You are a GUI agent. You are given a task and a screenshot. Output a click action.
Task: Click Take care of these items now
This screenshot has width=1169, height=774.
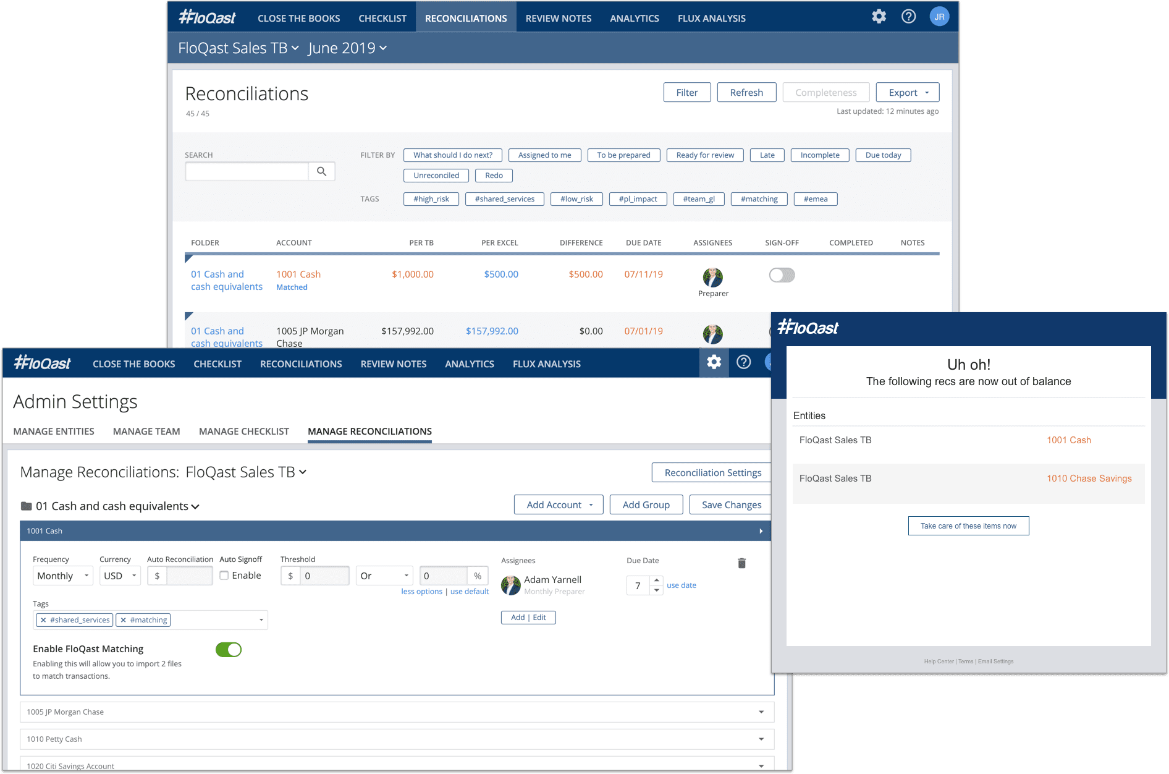click(968, 526)
